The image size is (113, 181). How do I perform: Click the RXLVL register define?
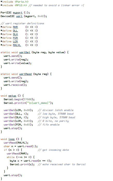17,45
